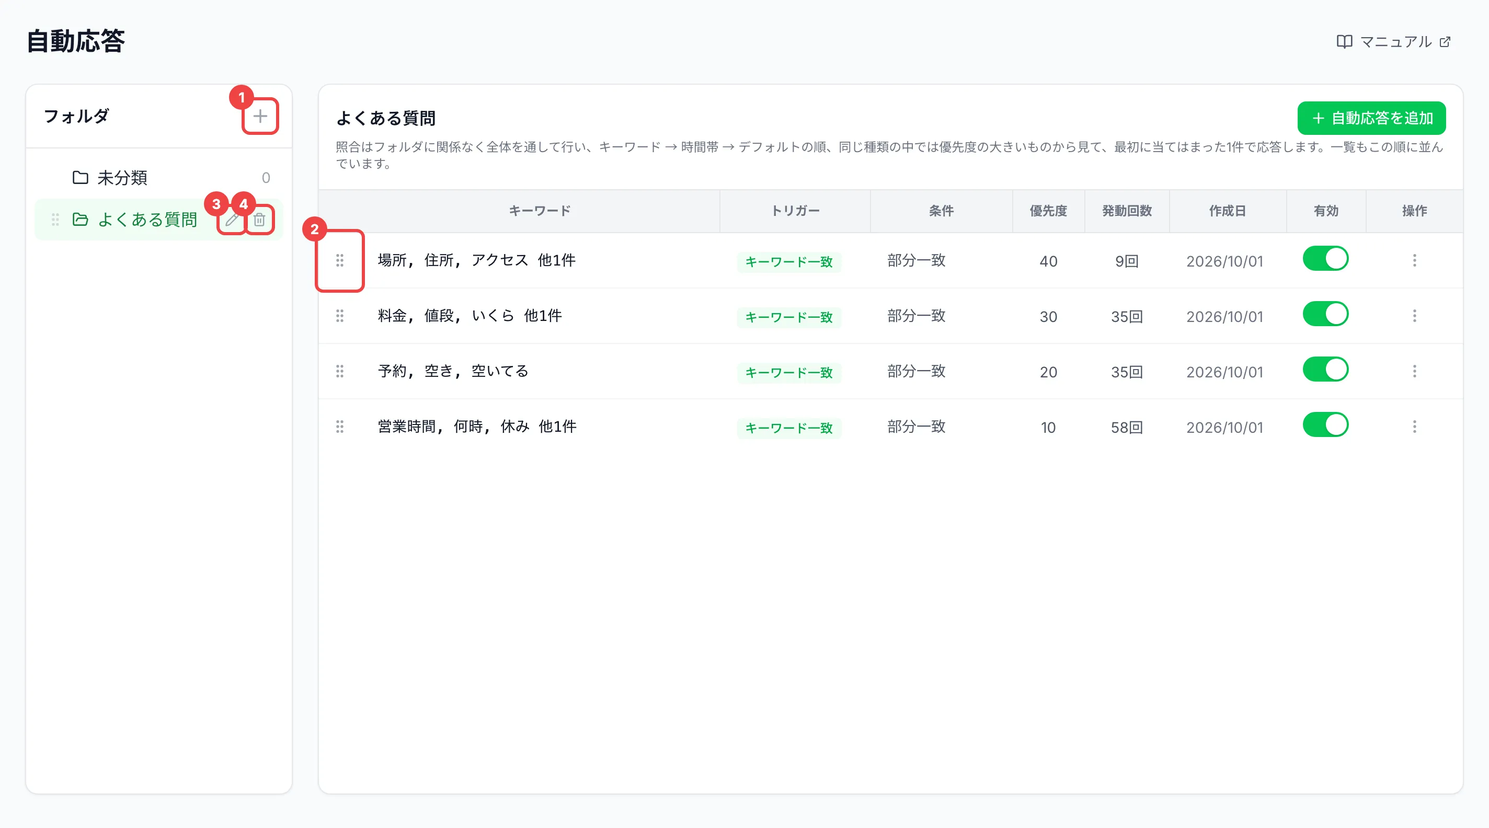Viewport: 1489px width, 828px height.
Task: Click drag handle of 営業時間, 何時 row
Action: tap(340, 427)
